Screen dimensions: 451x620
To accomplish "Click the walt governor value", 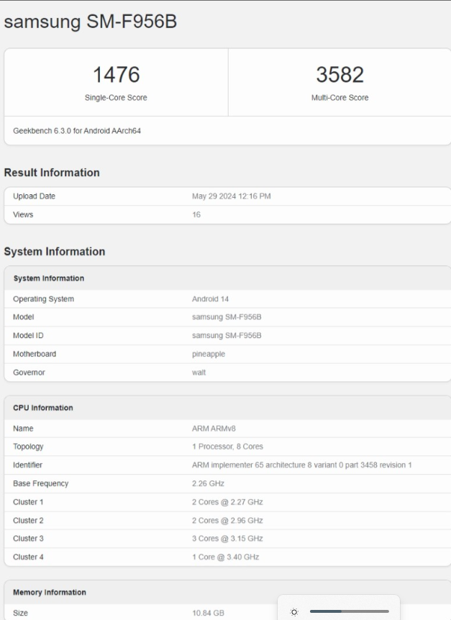I will pos(199,373).
